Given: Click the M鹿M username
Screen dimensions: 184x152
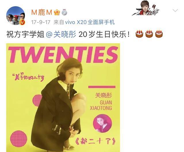Looking at the screenshot, I should click(42, 12).
